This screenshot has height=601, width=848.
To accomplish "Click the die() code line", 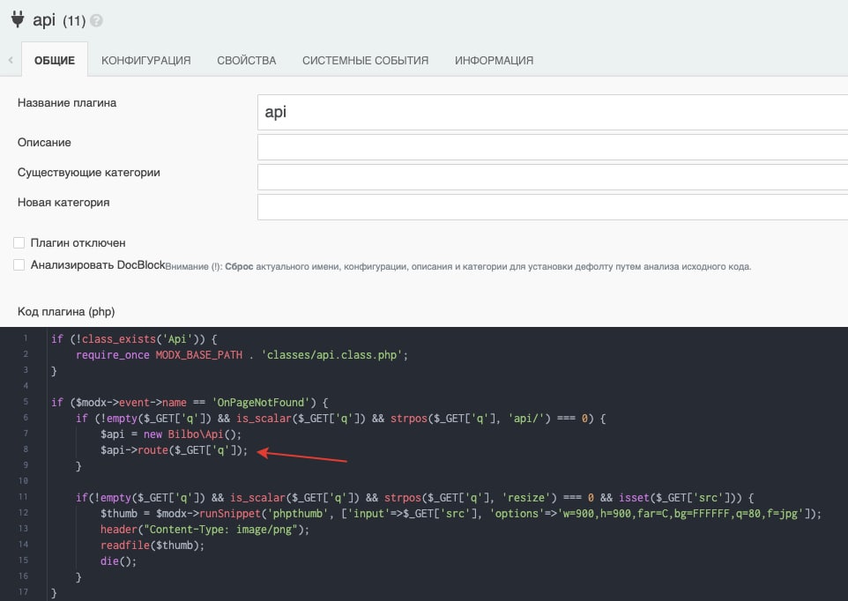I will click(118, 561).
